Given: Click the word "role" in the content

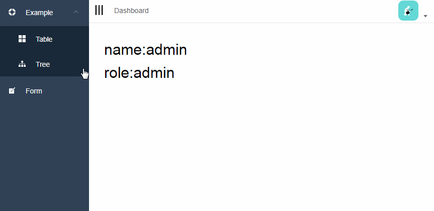Looking at the screenshot, I should coord(117,73).
